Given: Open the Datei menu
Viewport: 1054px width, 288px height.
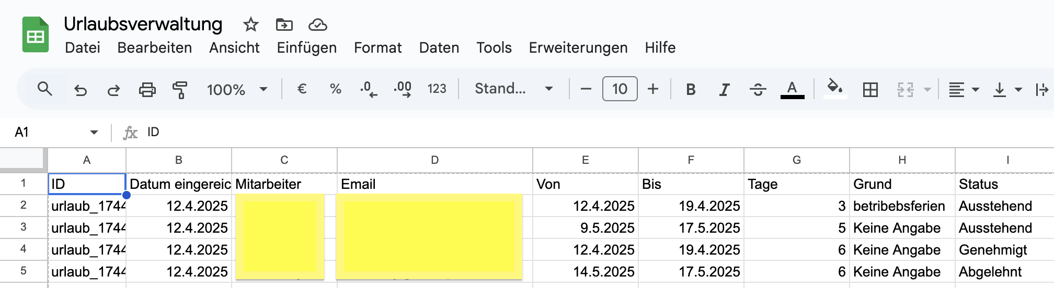Looking at the screenshot, I should [83, 48].
